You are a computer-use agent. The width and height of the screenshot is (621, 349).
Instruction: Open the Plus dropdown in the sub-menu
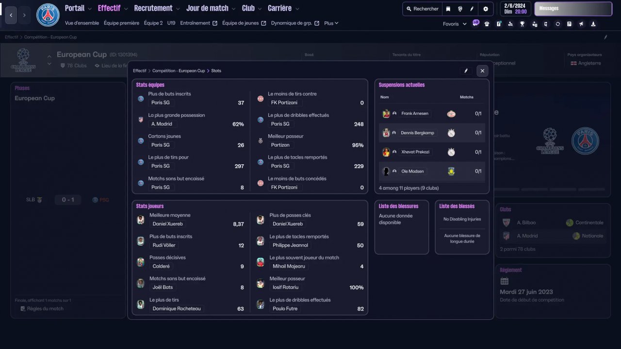coord(331,23)
